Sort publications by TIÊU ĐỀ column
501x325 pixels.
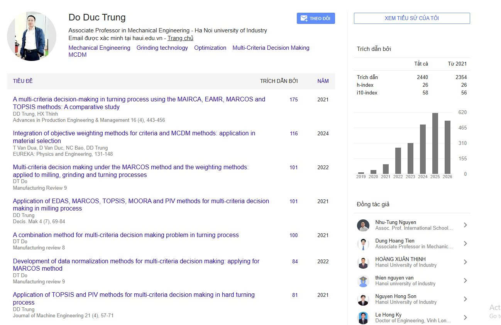(23, 81)
